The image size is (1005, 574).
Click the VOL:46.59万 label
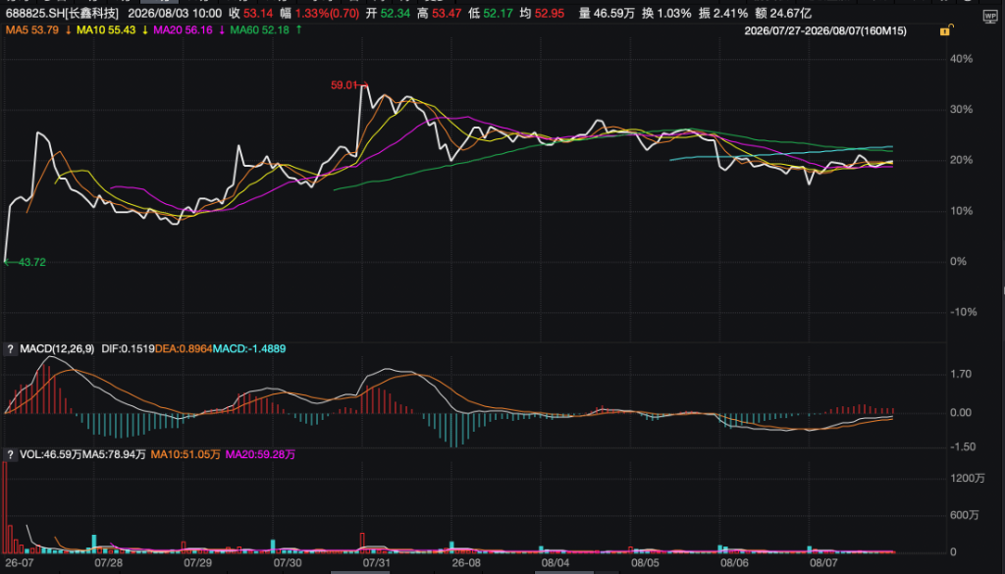51,455
